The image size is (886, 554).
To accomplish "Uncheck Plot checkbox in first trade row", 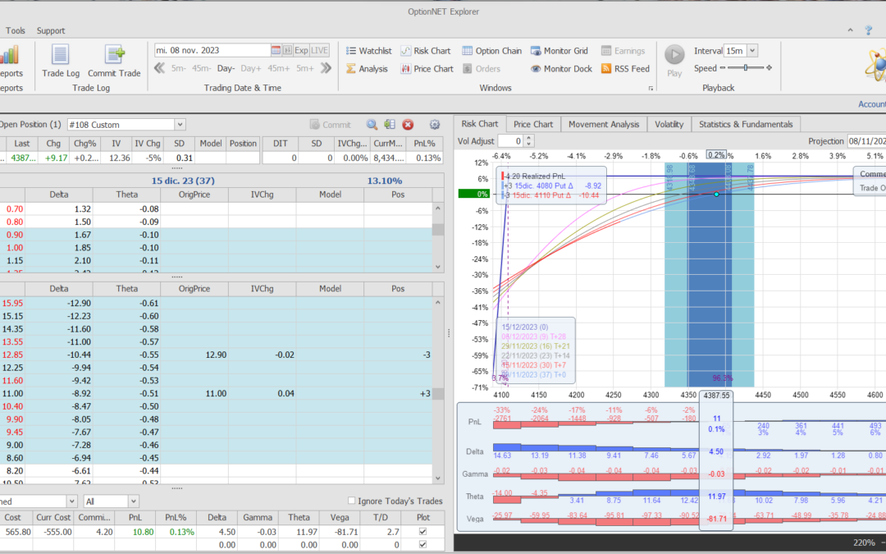I will pos(422,532).
